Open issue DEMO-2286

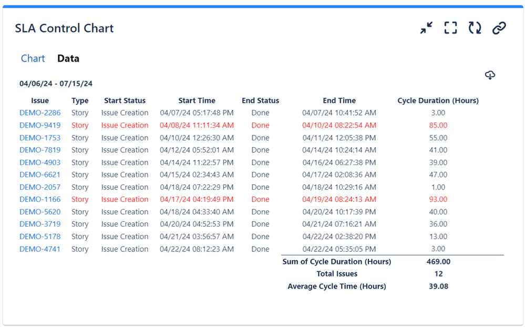pos(40,113)
